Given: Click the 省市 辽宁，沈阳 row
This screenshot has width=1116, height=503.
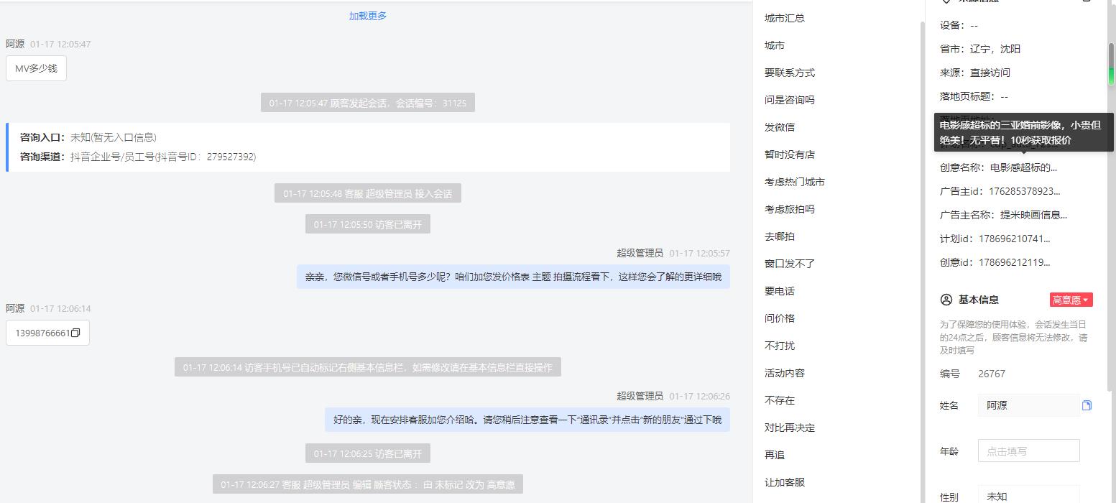Looking at the screenshot, I should (x=980, y=49).
